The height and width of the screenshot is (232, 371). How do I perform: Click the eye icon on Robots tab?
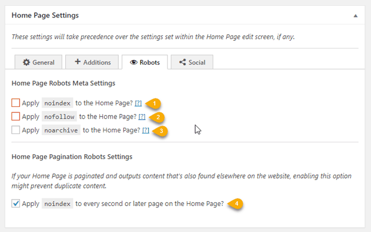point(133,62)
